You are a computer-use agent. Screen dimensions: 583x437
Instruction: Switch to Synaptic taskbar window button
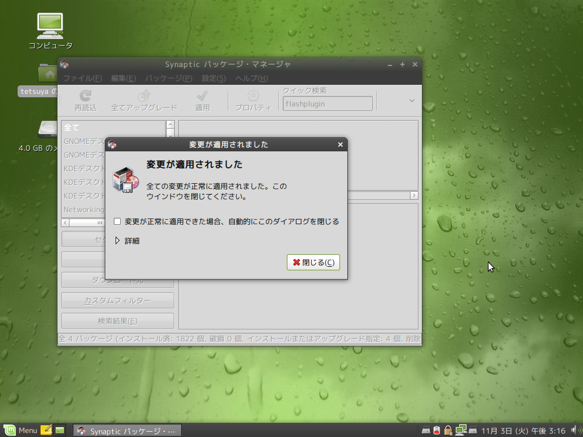(x=127, y=431)
